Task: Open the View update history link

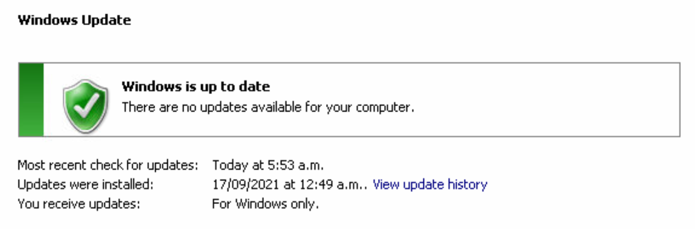Action: [x=429, y=184]
